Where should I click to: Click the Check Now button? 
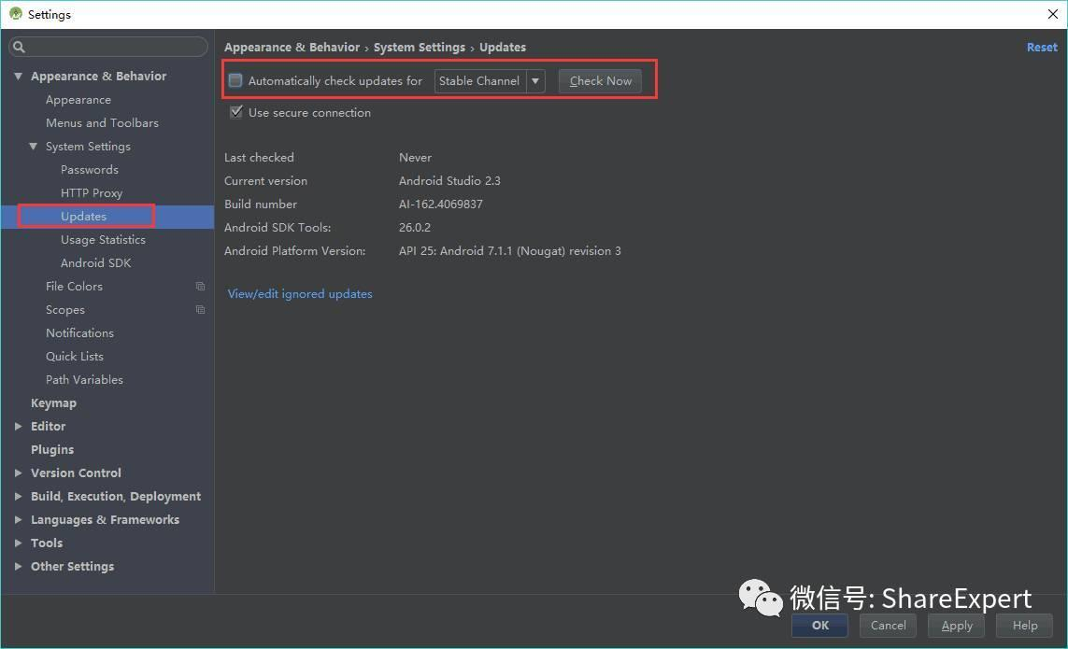(x=600, y=81)
